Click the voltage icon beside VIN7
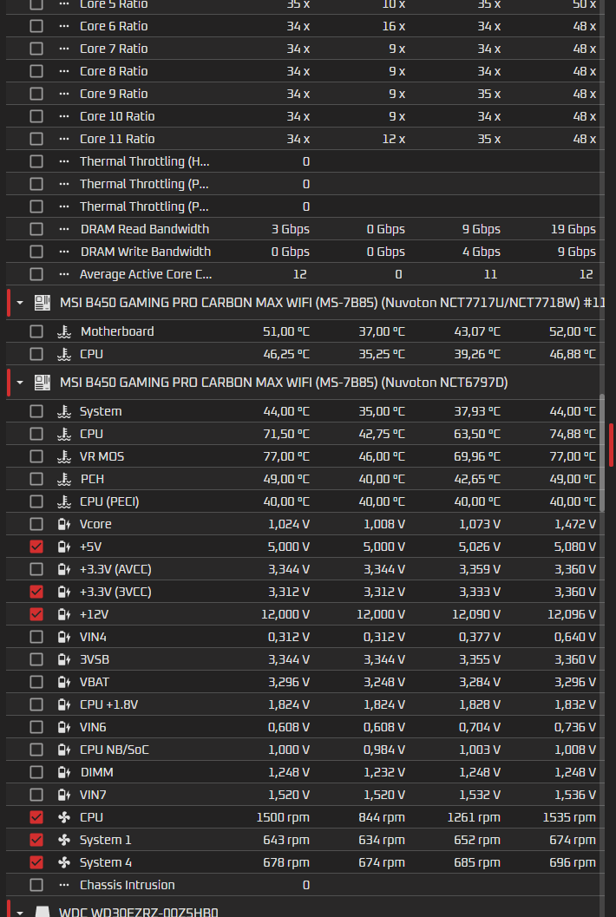616x917 pixels. point(63,795)
